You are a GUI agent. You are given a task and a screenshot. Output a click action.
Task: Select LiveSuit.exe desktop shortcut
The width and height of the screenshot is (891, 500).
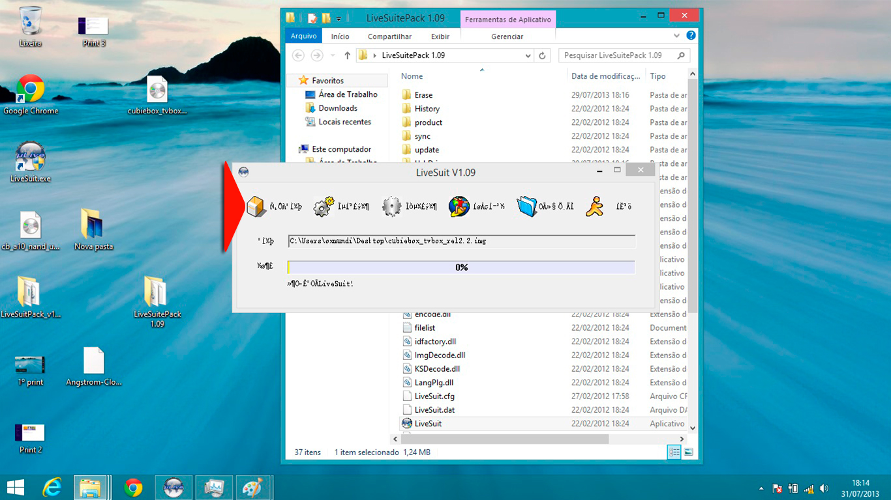point(31,162)
